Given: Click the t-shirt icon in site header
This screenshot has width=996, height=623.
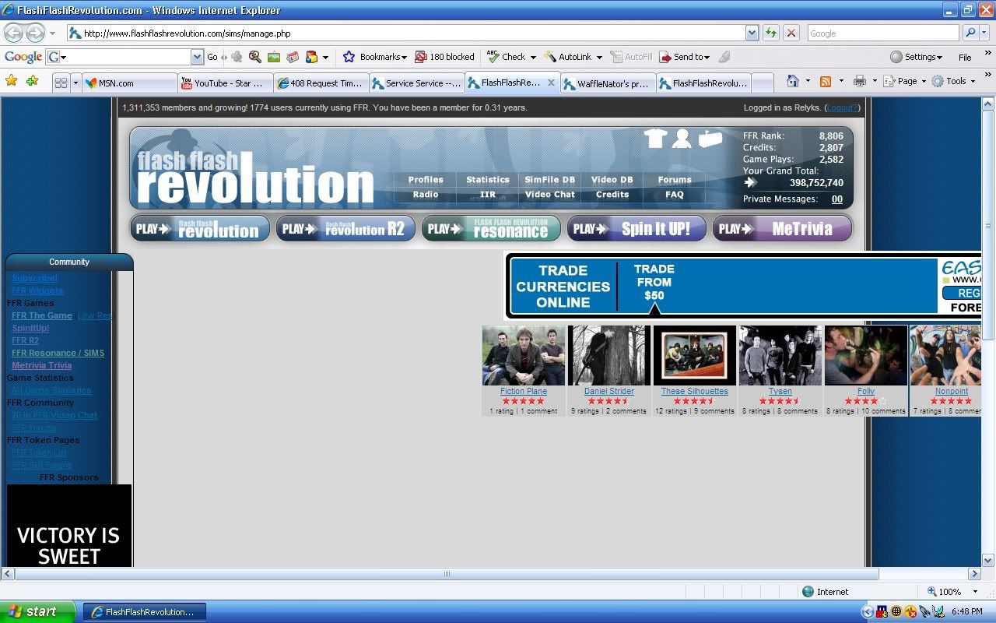Looking at the screenshot, I should (x=656, y=139).
